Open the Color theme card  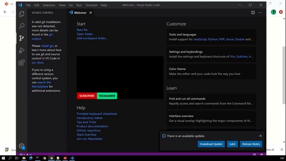211,72
